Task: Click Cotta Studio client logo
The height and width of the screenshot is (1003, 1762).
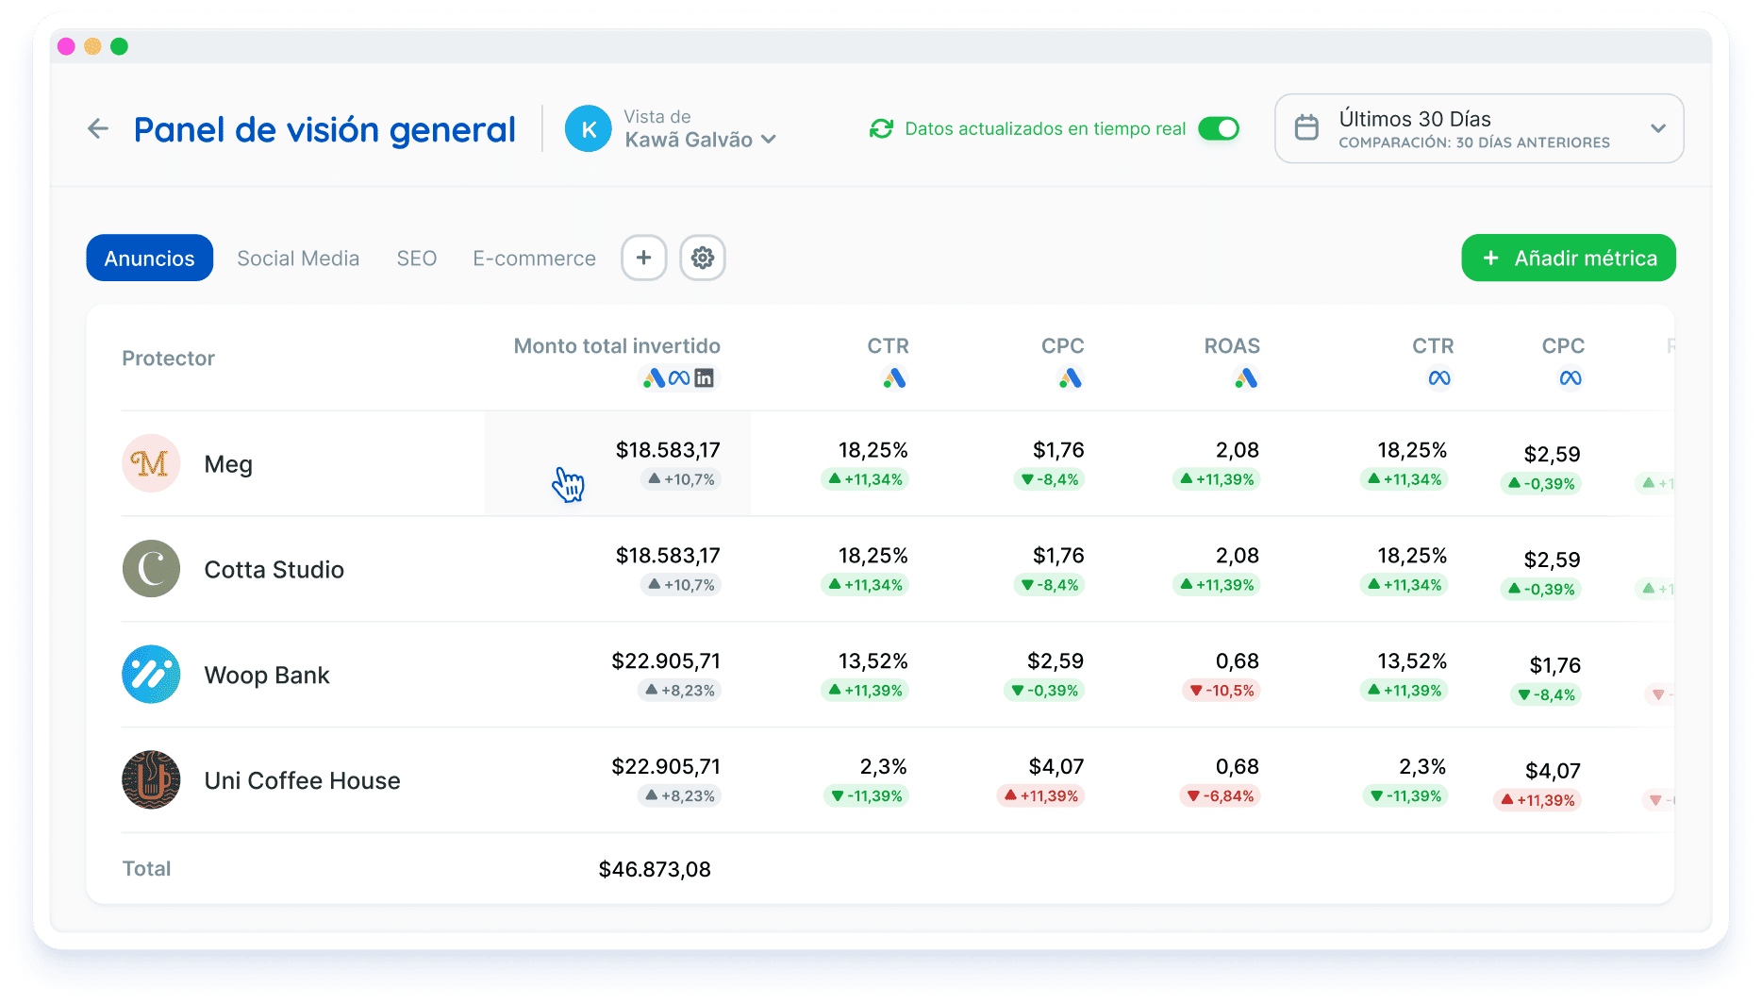Action: point(151,569)
